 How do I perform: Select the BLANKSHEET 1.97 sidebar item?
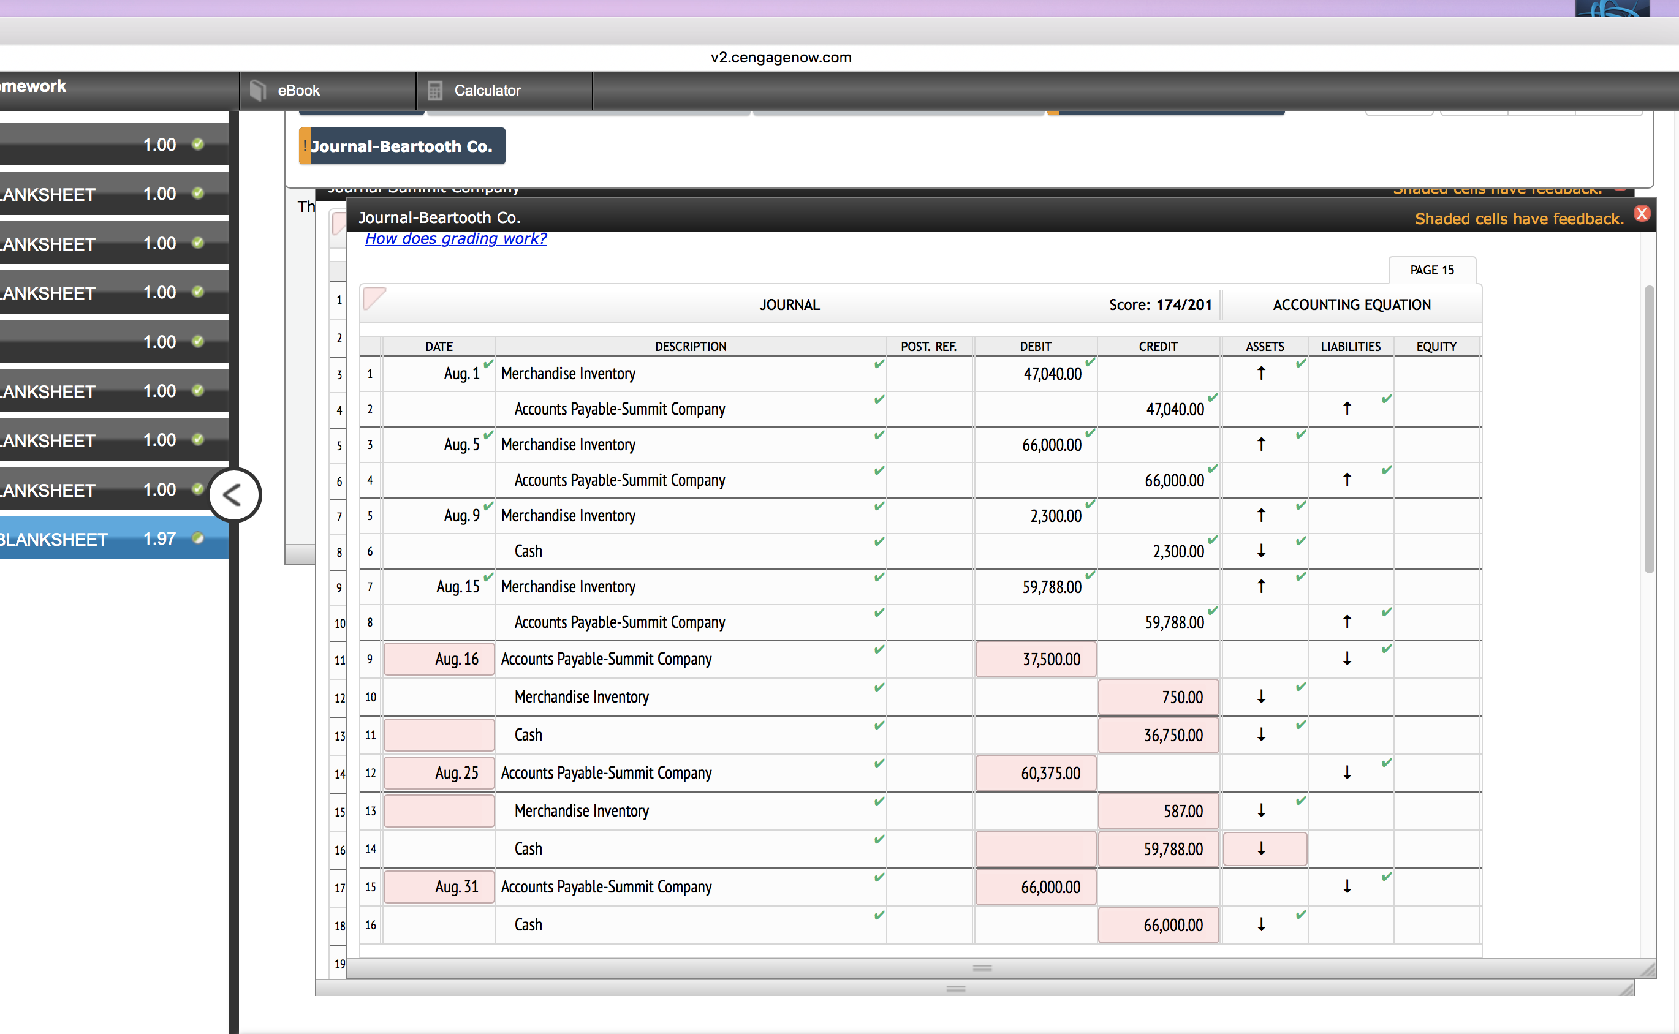point(102,540)
